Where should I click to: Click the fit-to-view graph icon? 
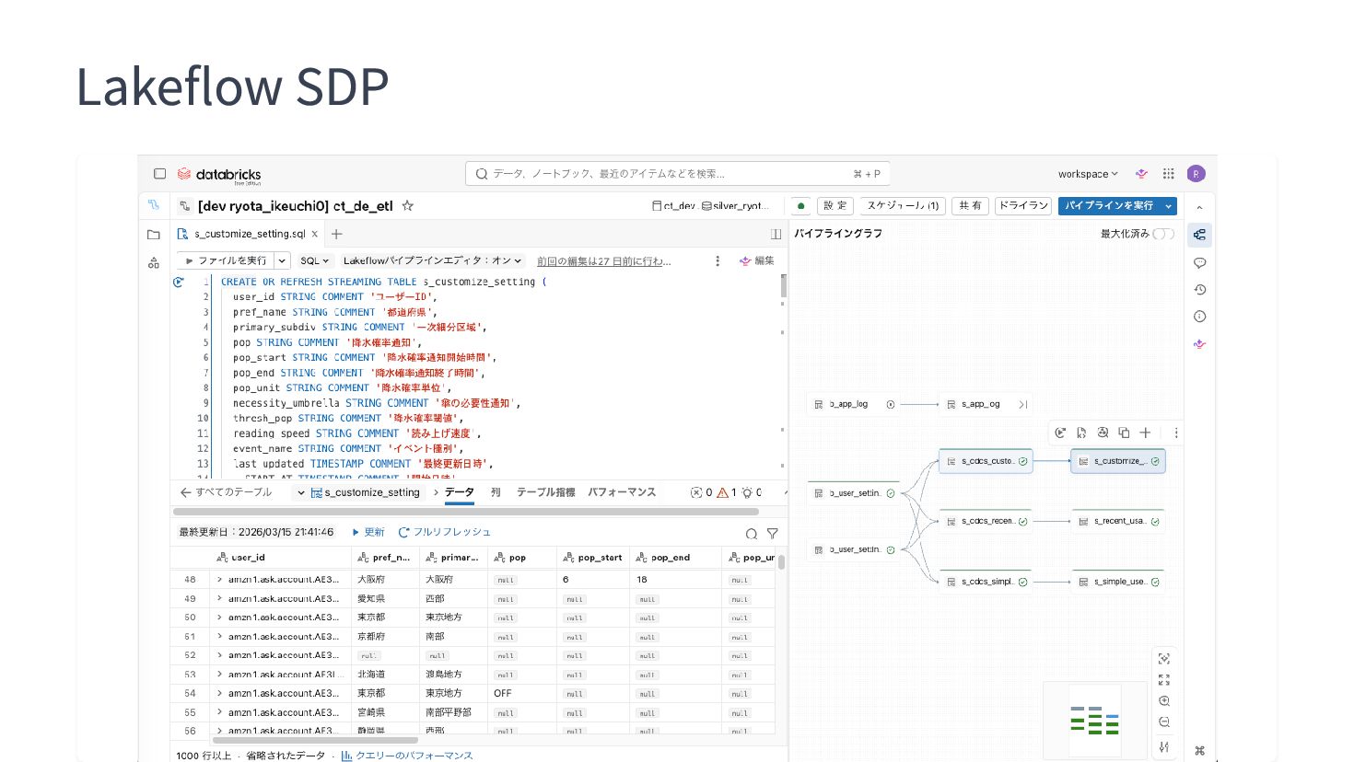tap(1164, 680)
